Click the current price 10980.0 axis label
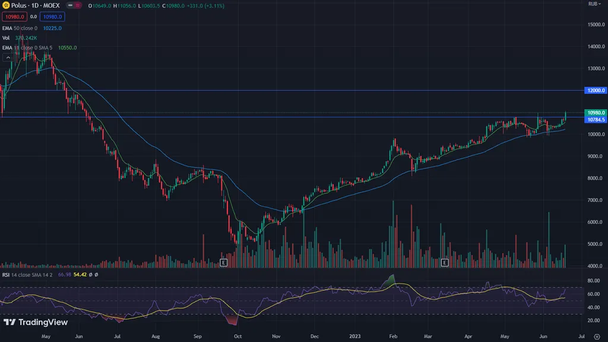 pos(596,113)
